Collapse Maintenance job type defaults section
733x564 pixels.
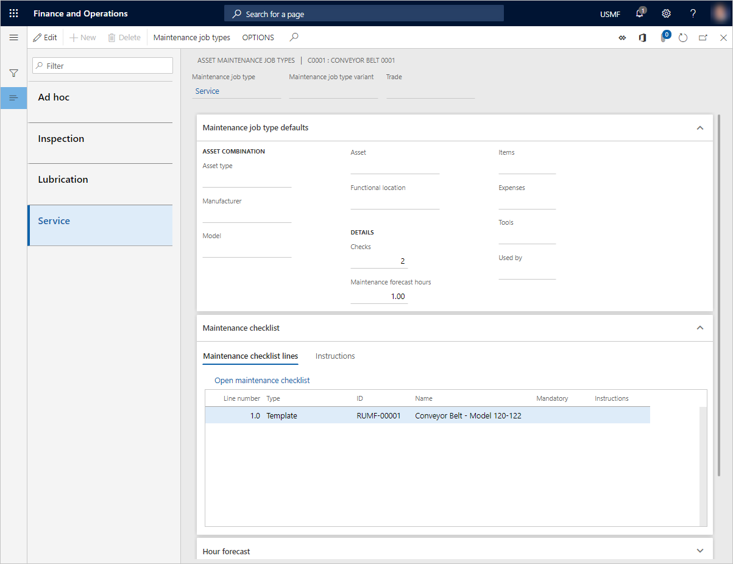tap(700, 128)
